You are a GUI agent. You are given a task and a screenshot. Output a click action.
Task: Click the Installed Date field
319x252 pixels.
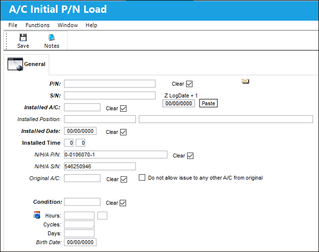click(80, 131)
